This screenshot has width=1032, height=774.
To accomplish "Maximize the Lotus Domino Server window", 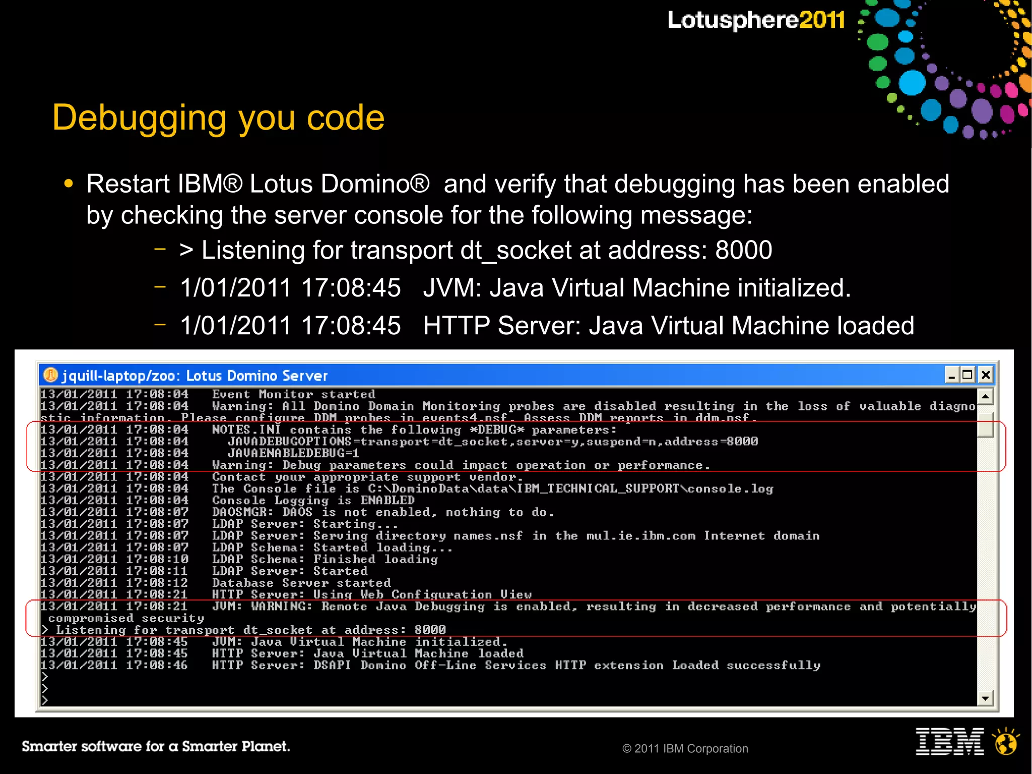I will pos(967,375).
